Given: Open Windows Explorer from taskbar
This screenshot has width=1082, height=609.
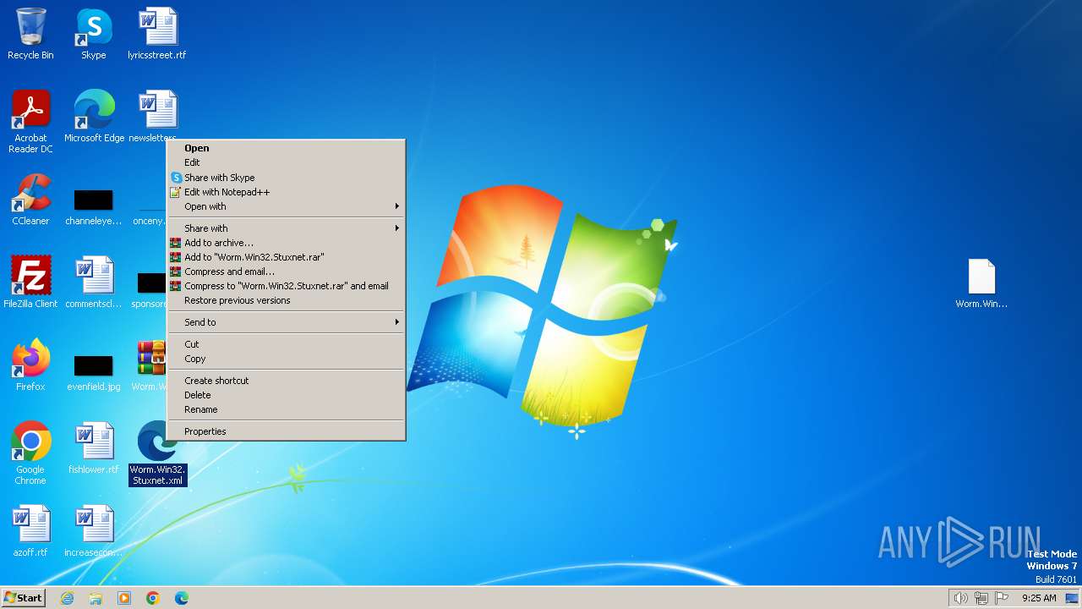Looking at the screenshot, I should [96, 598].
